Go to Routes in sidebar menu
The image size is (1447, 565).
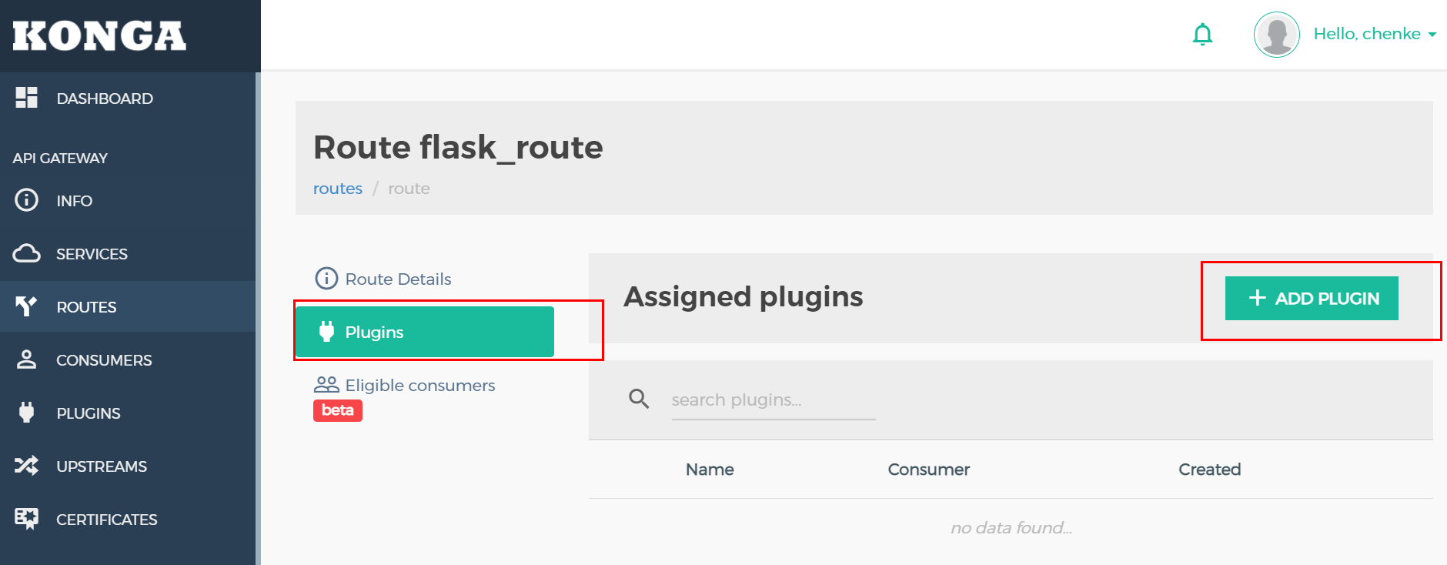pos(86,306)
